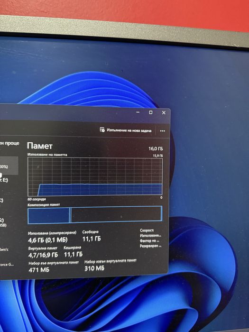Click the 'Резервиран ...' label
This screenshot has width=249, height=332.
pyautogui.click(x=150, y=246)
